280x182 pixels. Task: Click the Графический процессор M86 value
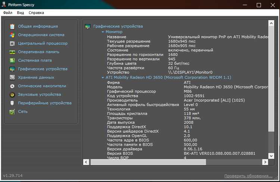click(x=188, y=91)
